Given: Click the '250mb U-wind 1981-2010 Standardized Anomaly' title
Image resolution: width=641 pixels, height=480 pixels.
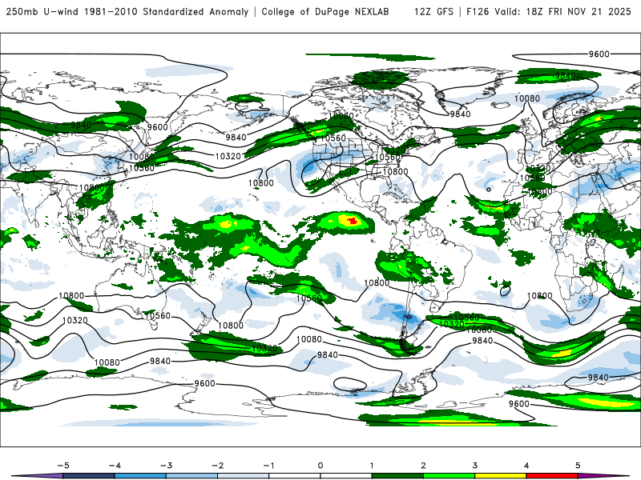Looking at the screenshot, I should coord(127,11).
